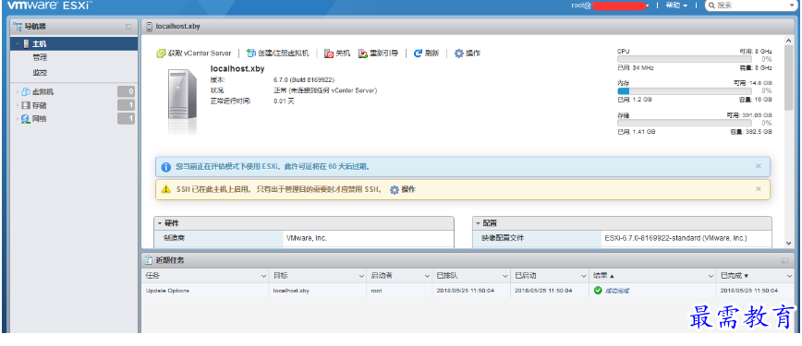Open the Result column dropdown
Viewport: 802px width, 346px height.
711,276
